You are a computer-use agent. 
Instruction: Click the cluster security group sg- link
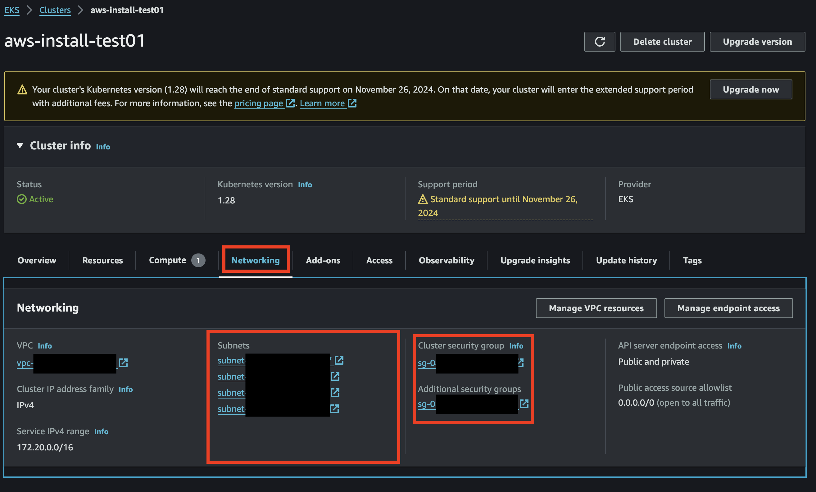[x=427, y=363]
